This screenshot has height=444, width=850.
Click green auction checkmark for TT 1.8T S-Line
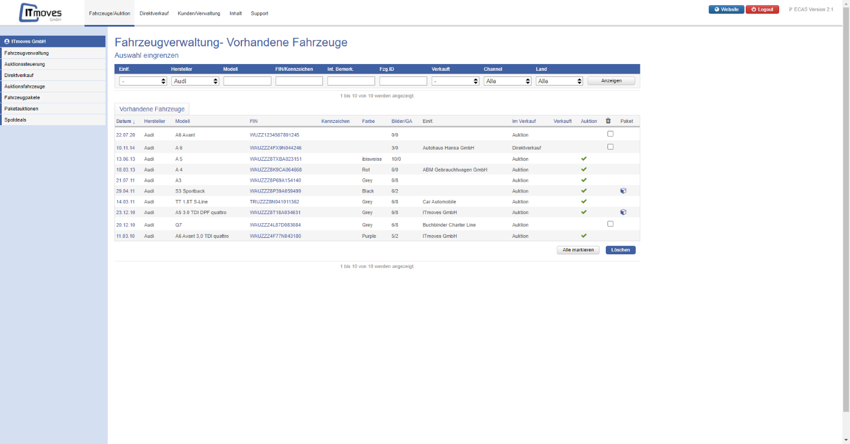pyautogui.click(x=584, y=201)
